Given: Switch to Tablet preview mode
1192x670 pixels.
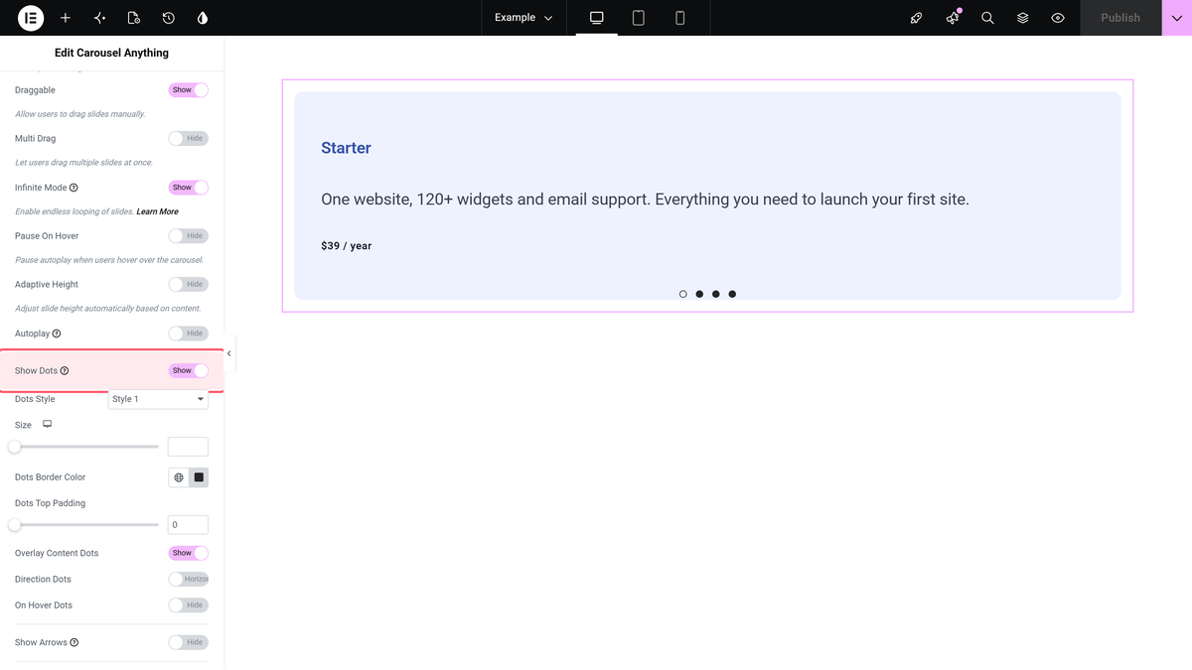Looking at the screenshot, I should (x=639, y=18).
